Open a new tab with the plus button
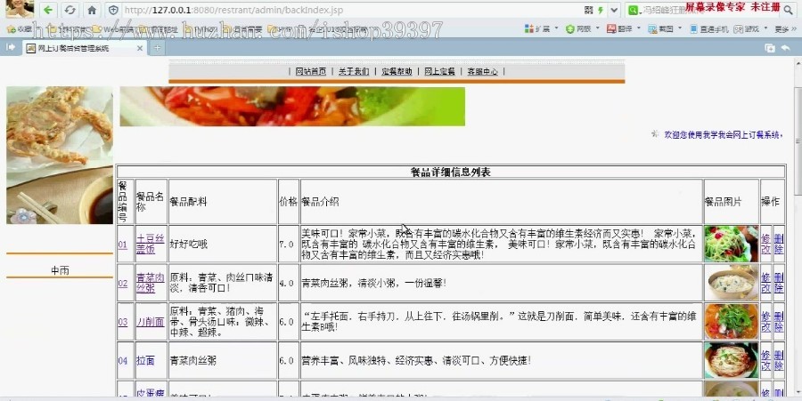 coord(158,48)
